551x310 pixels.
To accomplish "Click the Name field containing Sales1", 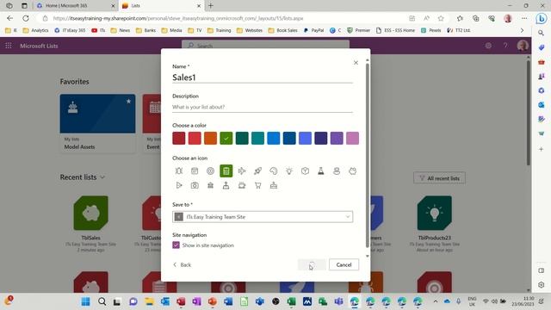I will pyautogui.click(x=263, y=77).
